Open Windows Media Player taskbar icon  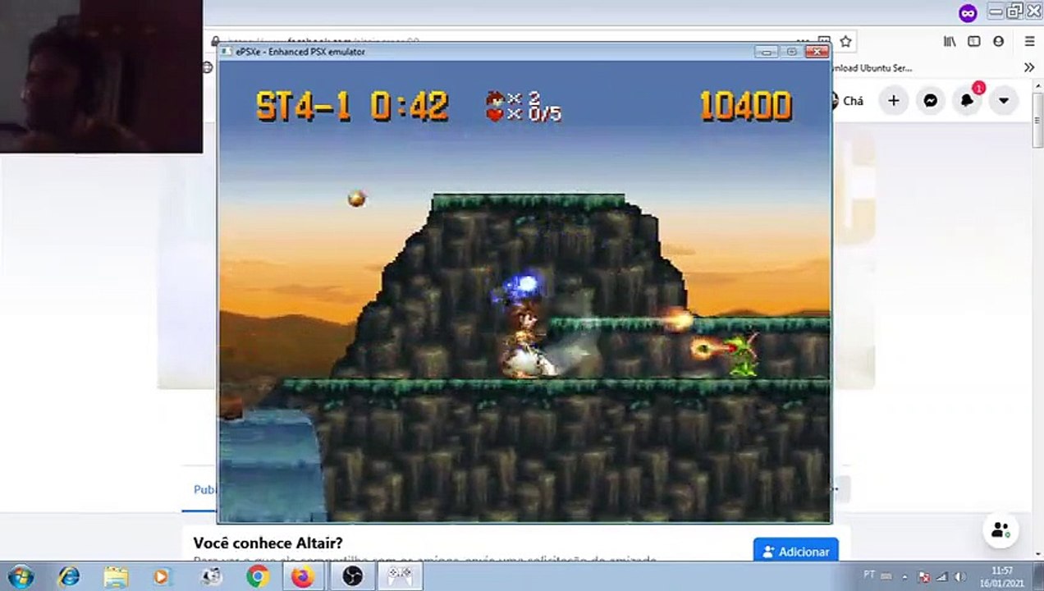162,576
